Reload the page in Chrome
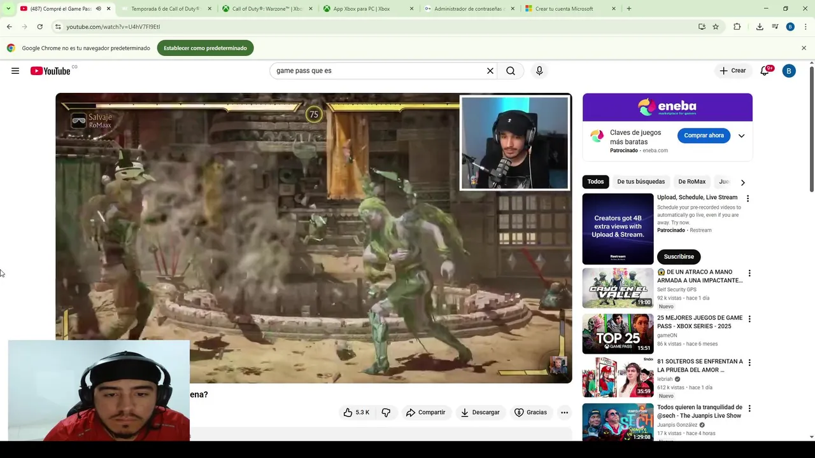The width and height of the screenshot is (815, 458). point(39,27)
